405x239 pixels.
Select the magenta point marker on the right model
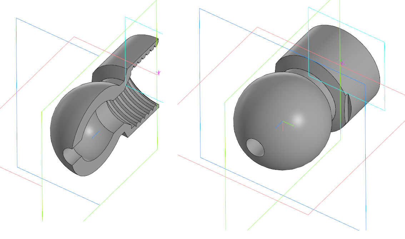(x=342, y=63)
